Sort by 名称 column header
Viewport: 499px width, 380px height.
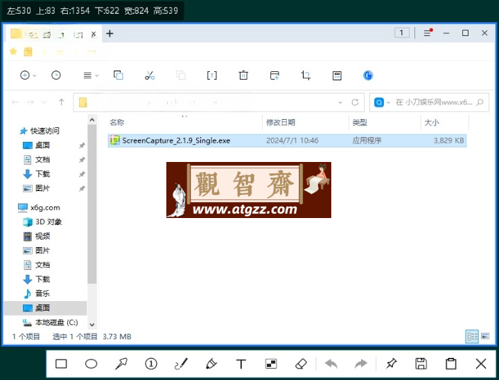pos(117,123)
